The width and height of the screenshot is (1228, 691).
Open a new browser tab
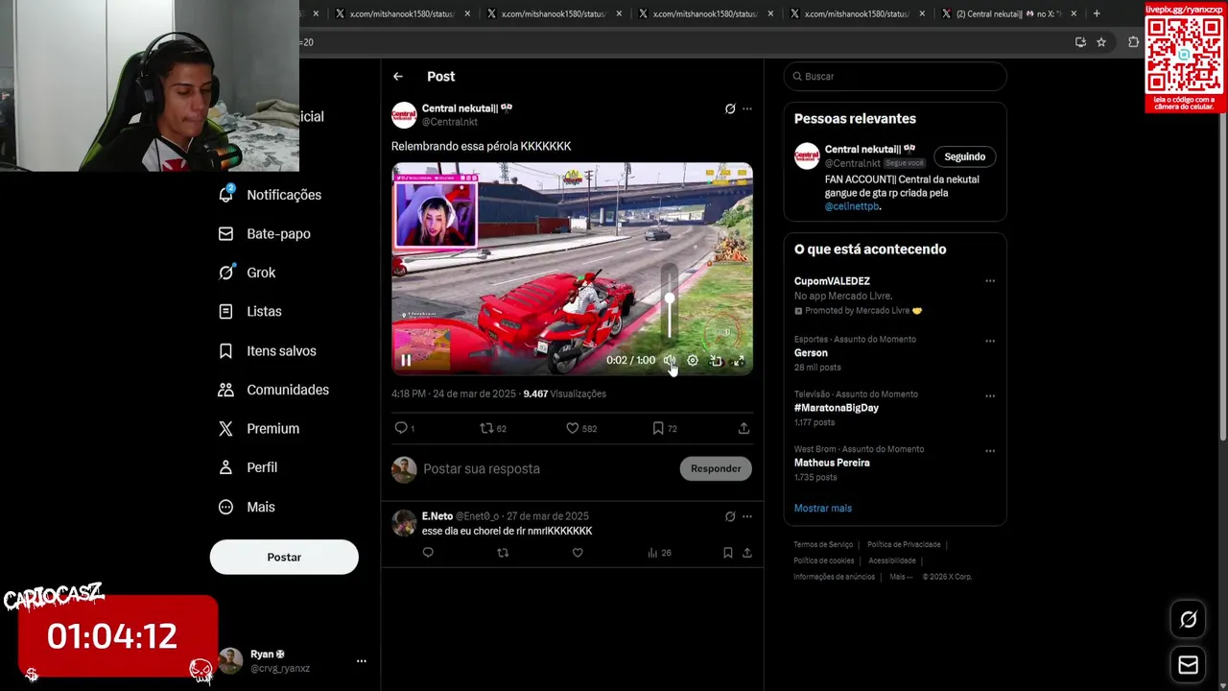[1097, 13]
